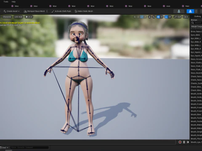Image resolution: width=202 pixels, height=151 pixels.
Task: Choose the Rotate viewport tool
Action: click(142, 17)
